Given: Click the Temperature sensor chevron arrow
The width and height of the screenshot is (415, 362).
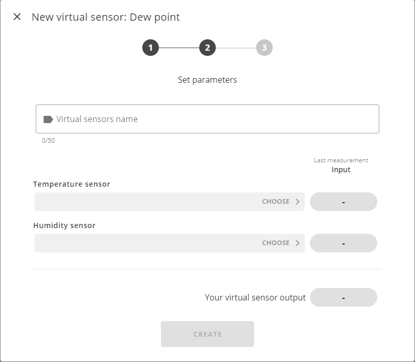Looking at the screenshot, I should 298,202.
